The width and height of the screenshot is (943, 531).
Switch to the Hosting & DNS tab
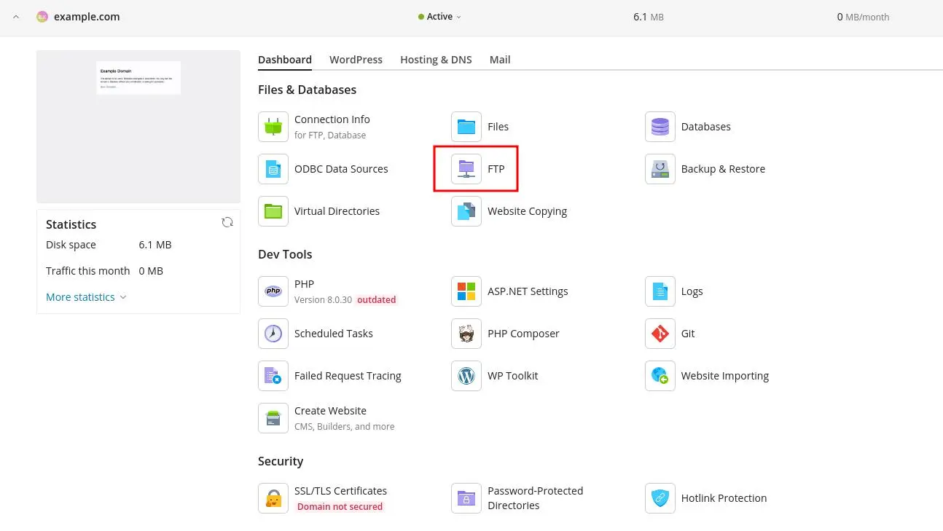pyautogui.click(x=436, y=60)
